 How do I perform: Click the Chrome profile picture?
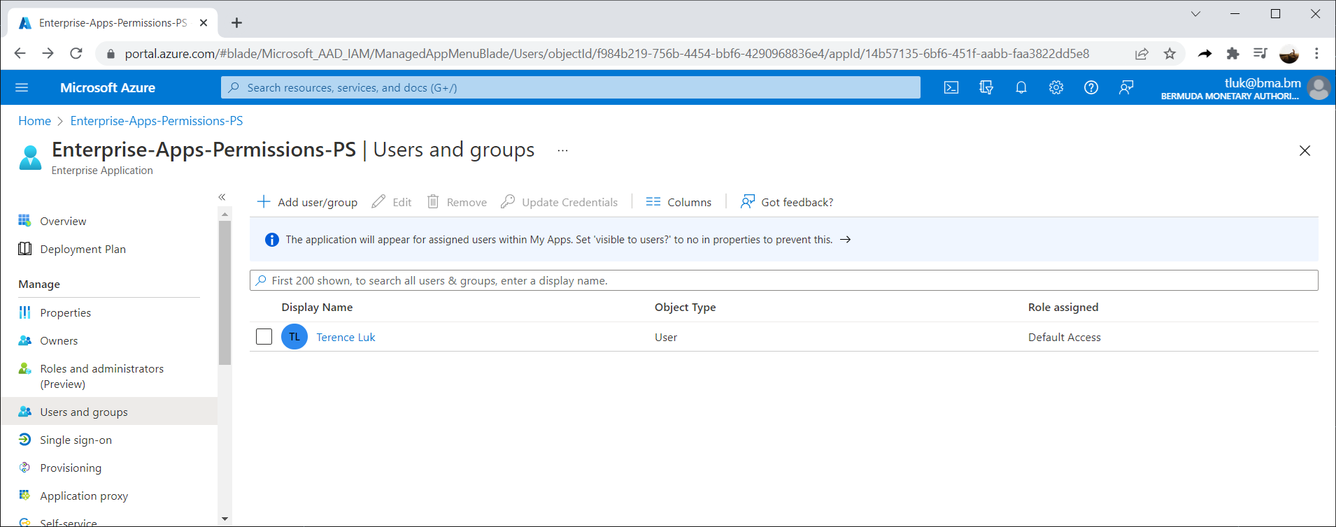tap(1289, 54)
